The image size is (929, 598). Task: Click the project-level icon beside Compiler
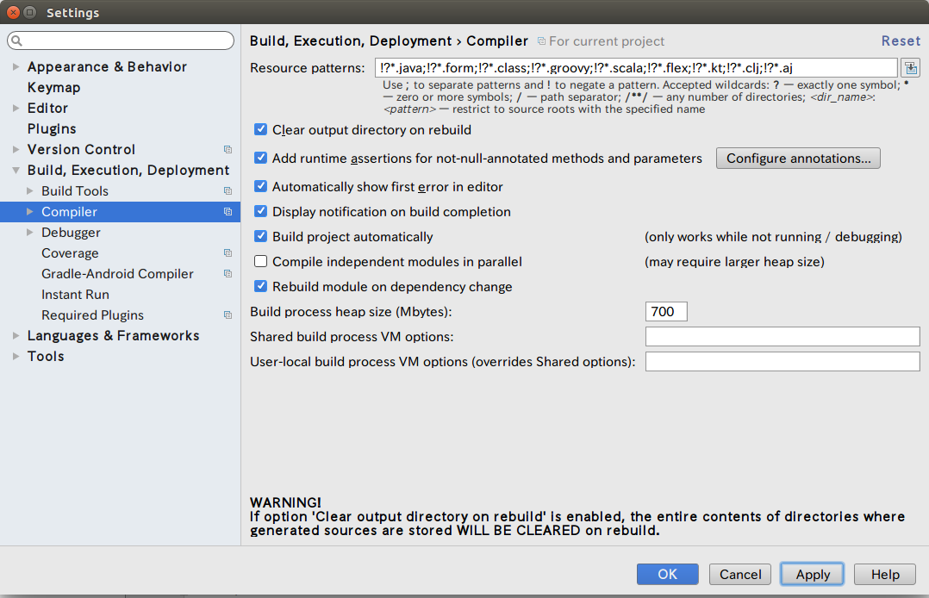tap(229, 211)
